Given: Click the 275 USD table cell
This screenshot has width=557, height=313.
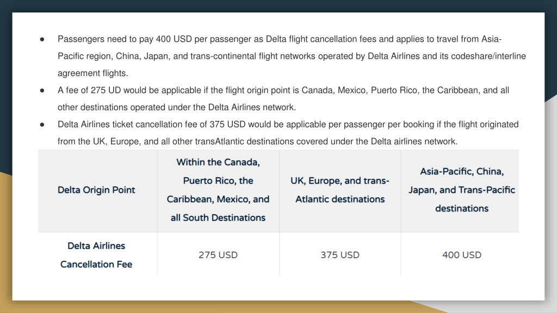Looking at the screenshot, I should (218, 255).
